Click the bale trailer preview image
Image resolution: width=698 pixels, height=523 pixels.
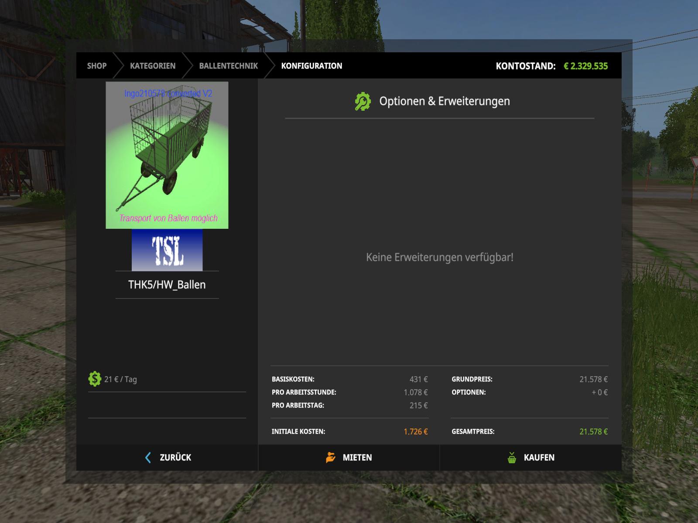click(167, 155)
